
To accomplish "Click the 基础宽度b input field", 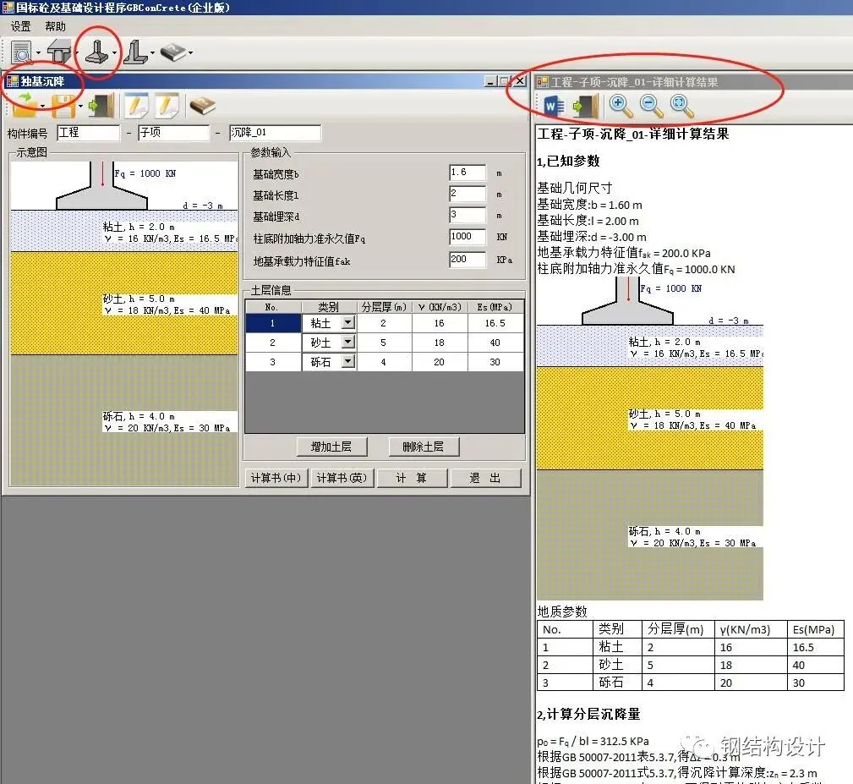I will coord(468,173).
